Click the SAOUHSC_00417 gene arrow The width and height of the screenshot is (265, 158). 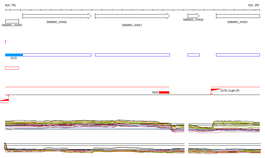pyautogui.click(x=132, y=16)
